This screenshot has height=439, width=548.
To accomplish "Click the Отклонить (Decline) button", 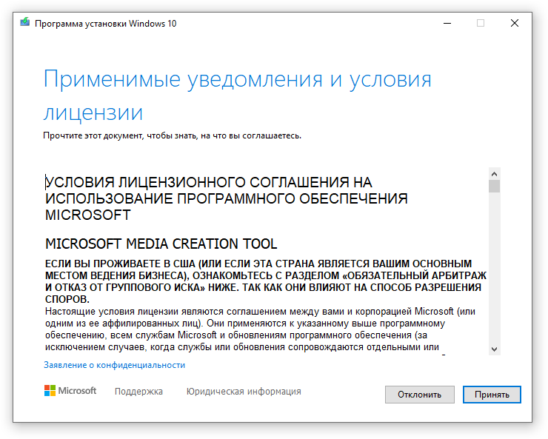I will pos(419,395).
